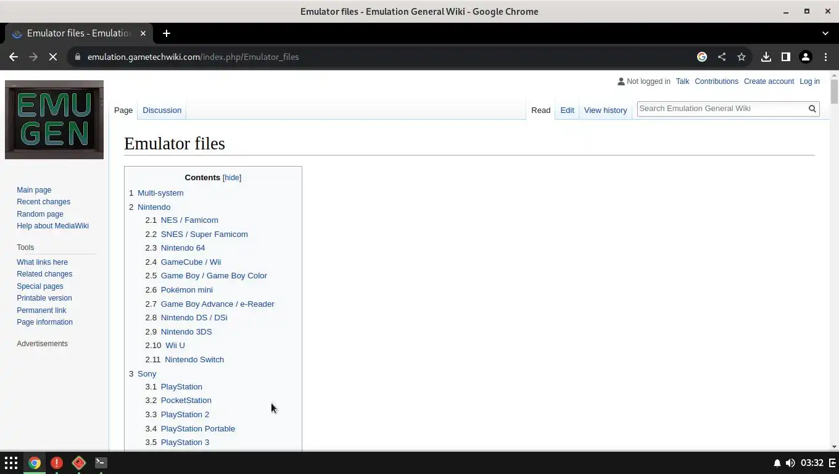Open the View history tab
The width and height of the screenshot is (839, 474).
tap(605, 110)
